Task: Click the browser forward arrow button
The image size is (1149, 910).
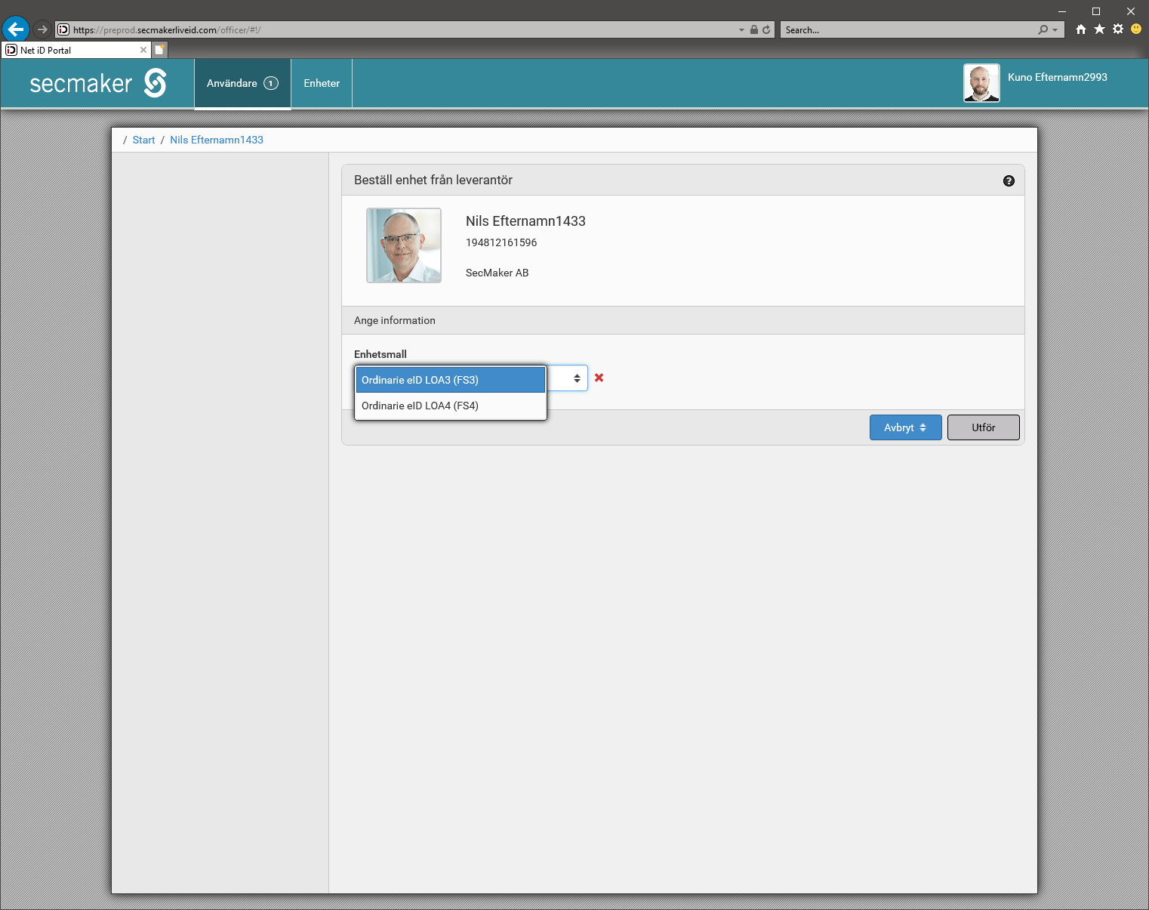Action: click(42, 29)
